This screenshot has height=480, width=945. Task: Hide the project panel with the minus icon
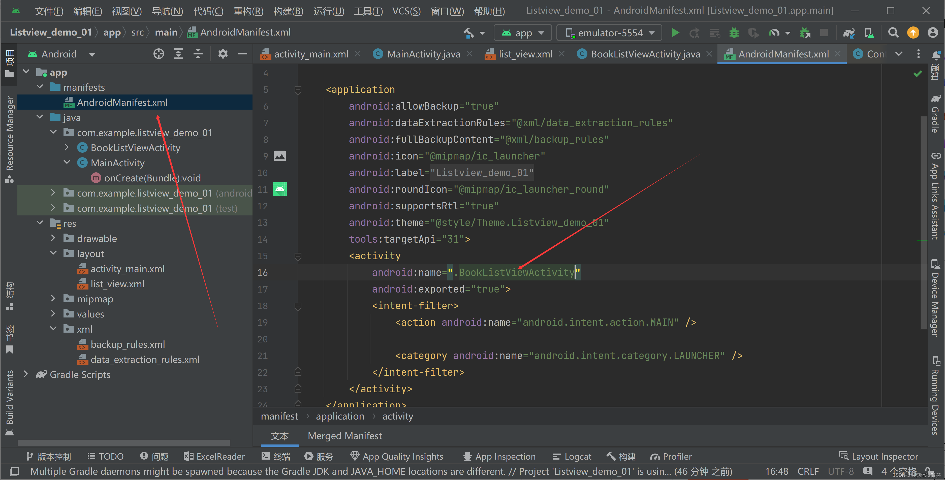[242, 54]
